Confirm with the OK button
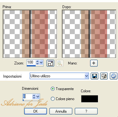Image resolution: width=118 pixels, height=117 pixels. pyautogui.click(x=35, y=111)
